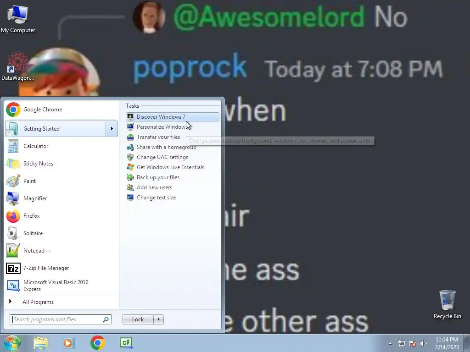
Task: Open Sticky Notes
Action: click(x=61, y=164)
